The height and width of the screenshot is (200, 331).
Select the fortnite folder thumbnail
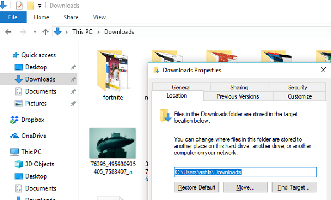[x=113, y=71]
